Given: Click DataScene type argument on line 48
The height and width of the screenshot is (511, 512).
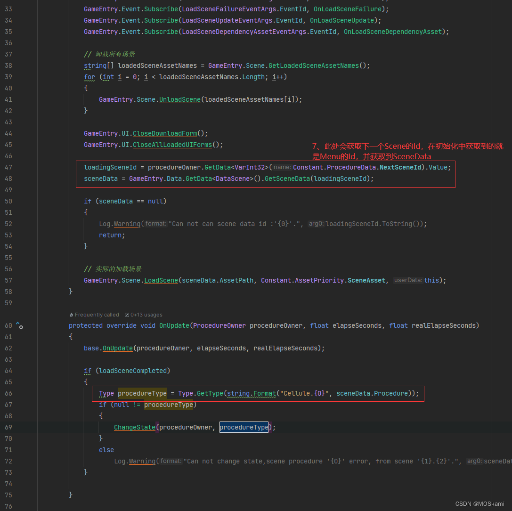Looking at the screenshot, I should tap(233, 178).
